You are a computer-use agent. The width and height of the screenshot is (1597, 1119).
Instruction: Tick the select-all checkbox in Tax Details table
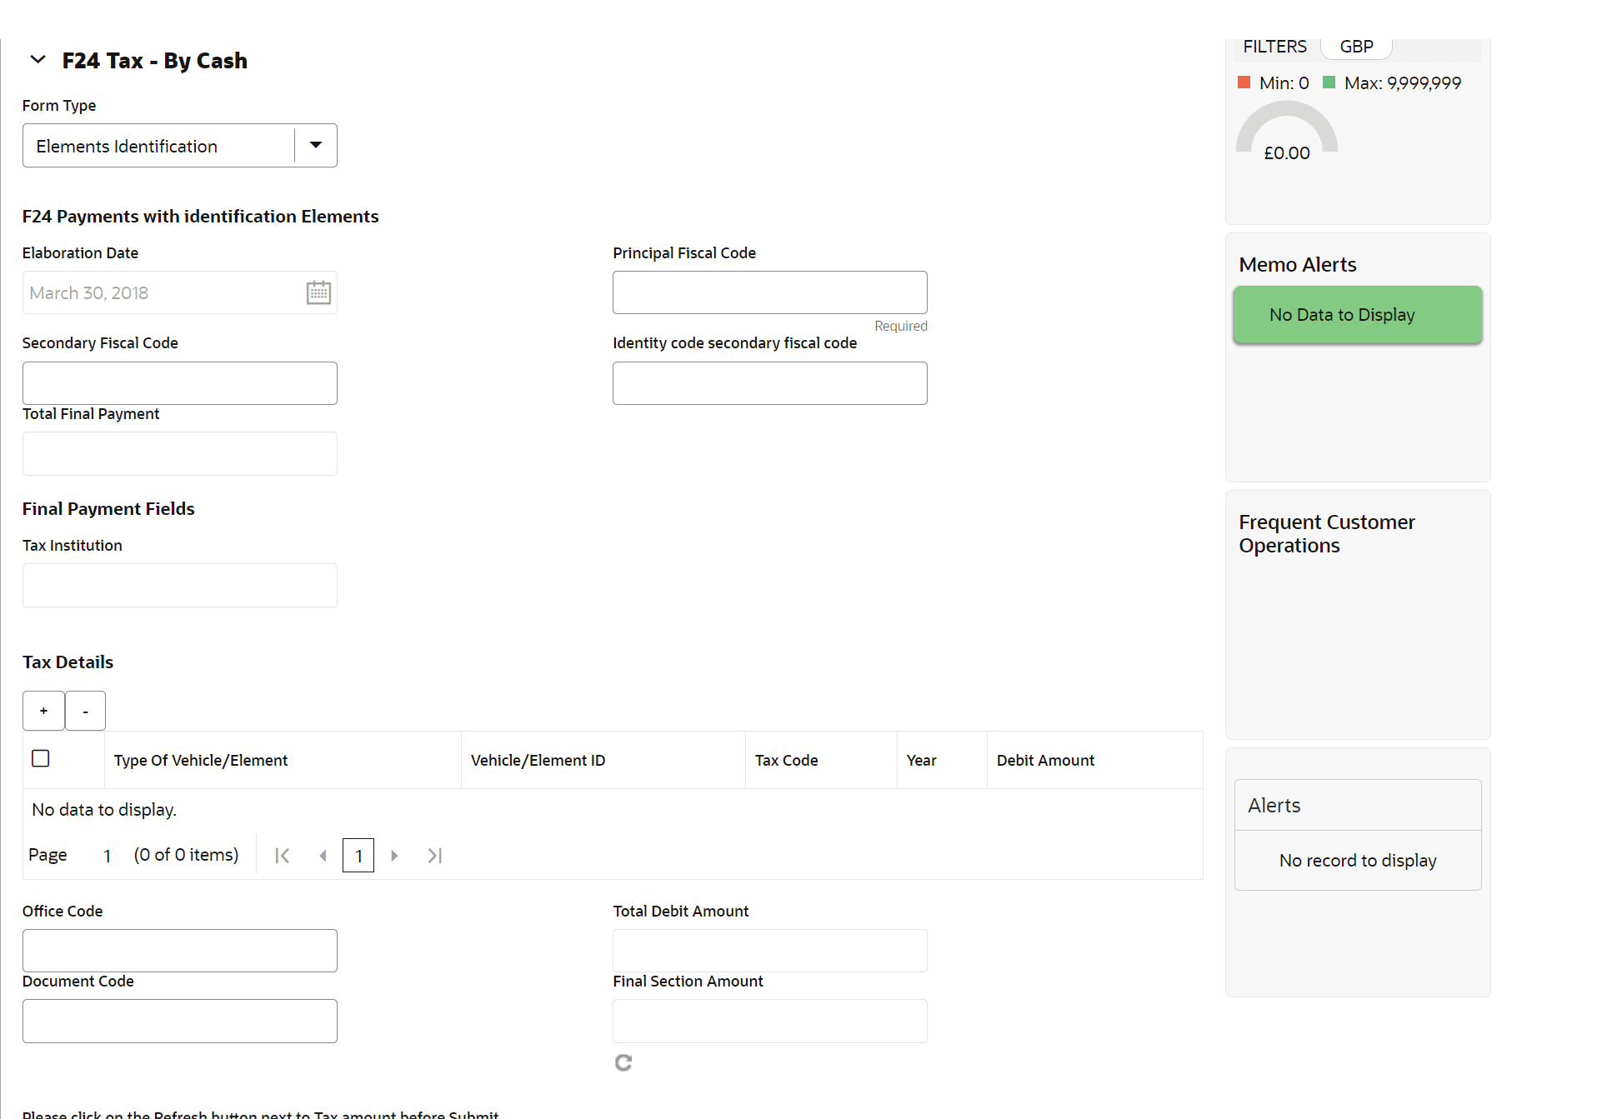tap(40, 758)
